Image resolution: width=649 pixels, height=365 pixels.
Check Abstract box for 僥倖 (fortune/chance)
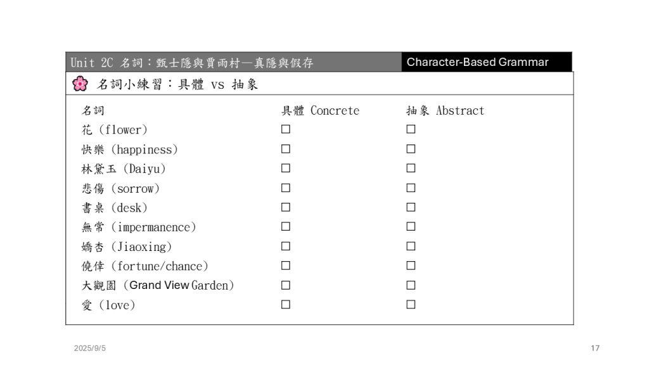coord(411,266)
